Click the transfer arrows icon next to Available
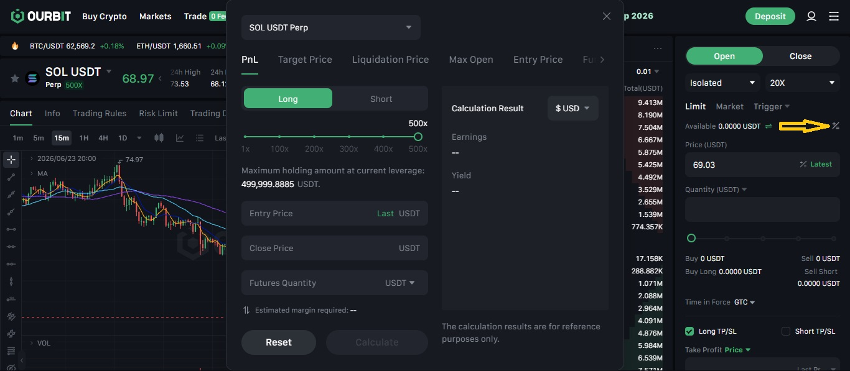Screen dimensions: 850x371 768,126
